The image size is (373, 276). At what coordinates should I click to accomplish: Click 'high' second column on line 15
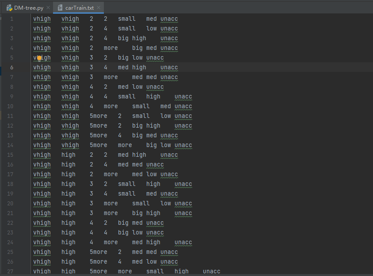(69, 155)
